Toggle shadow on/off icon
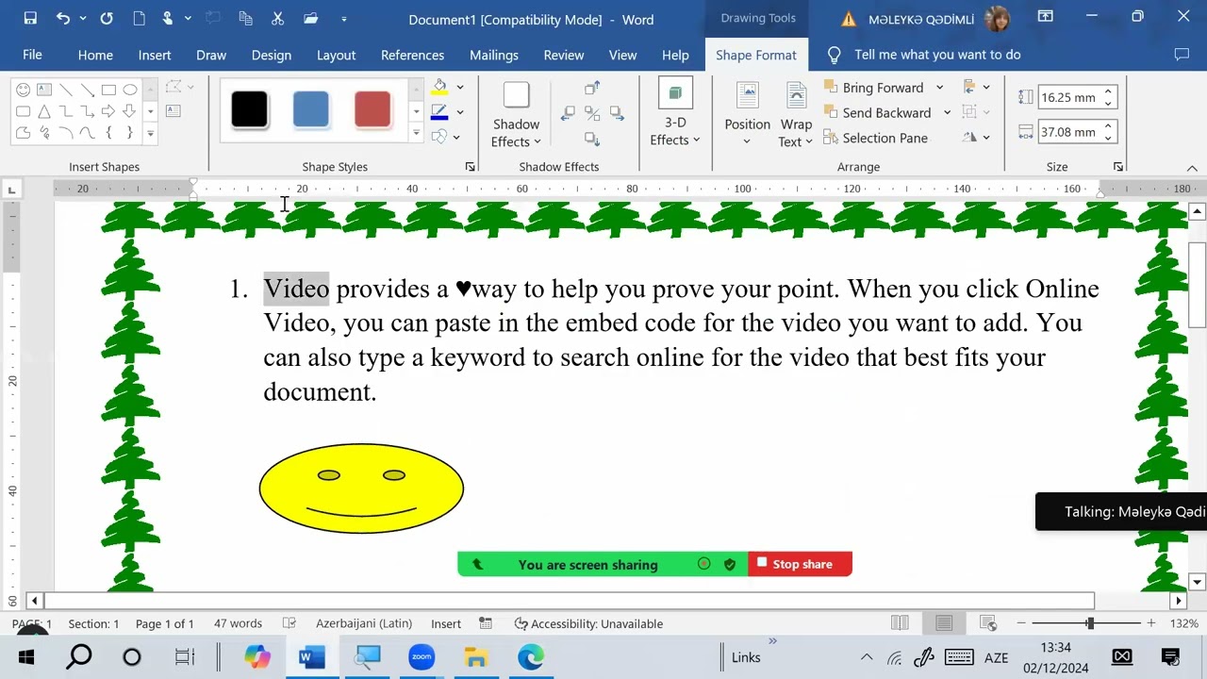The height and width of the screenshot is (679, 1207). coord(592,113)
